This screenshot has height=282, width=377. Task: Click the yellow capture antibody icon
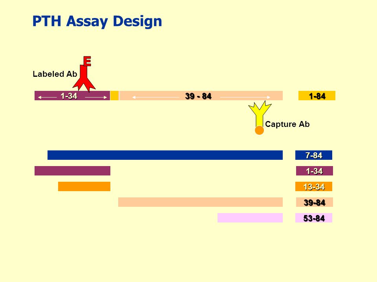click(260, 114)
